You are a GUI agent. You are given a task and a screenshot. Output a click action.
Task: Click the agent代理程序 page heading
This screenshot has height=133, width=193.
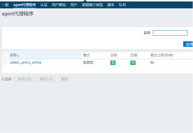pos(18,14)
